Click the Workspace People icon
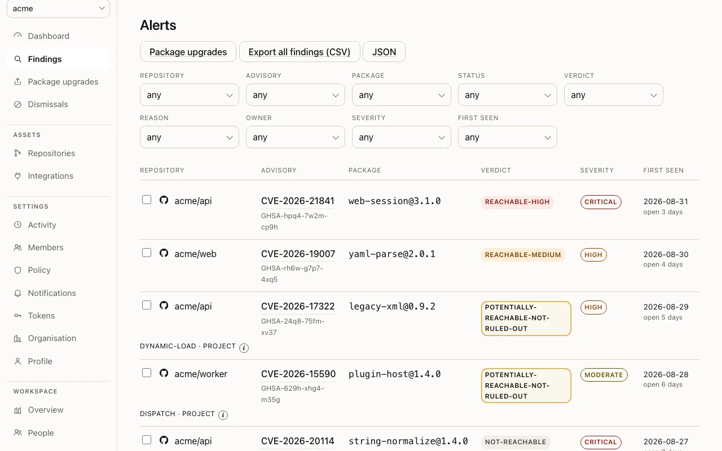This screenshot has height=451, width=722. point(18,433)
